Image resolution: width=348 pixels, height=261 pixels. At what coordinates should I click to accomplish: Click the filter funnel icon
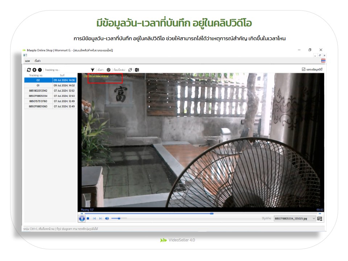[93, 70]
